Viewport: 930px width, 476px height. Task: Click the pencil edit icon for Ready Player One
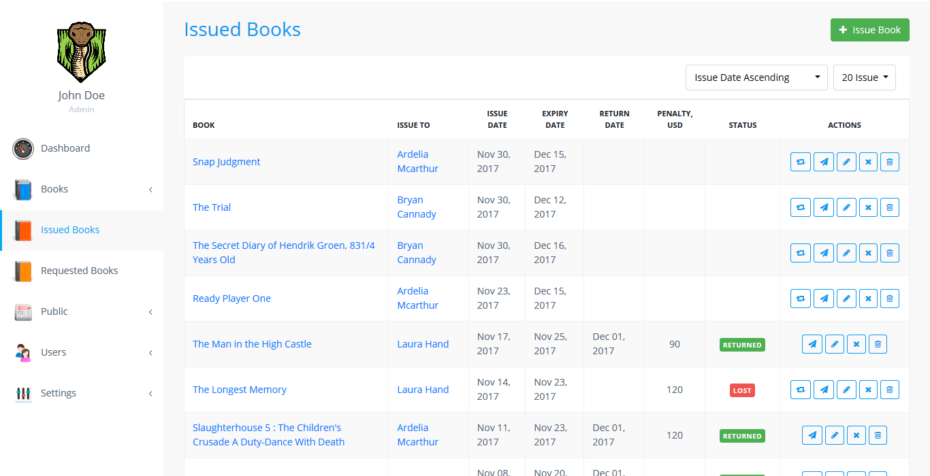(x=846, y=299)
